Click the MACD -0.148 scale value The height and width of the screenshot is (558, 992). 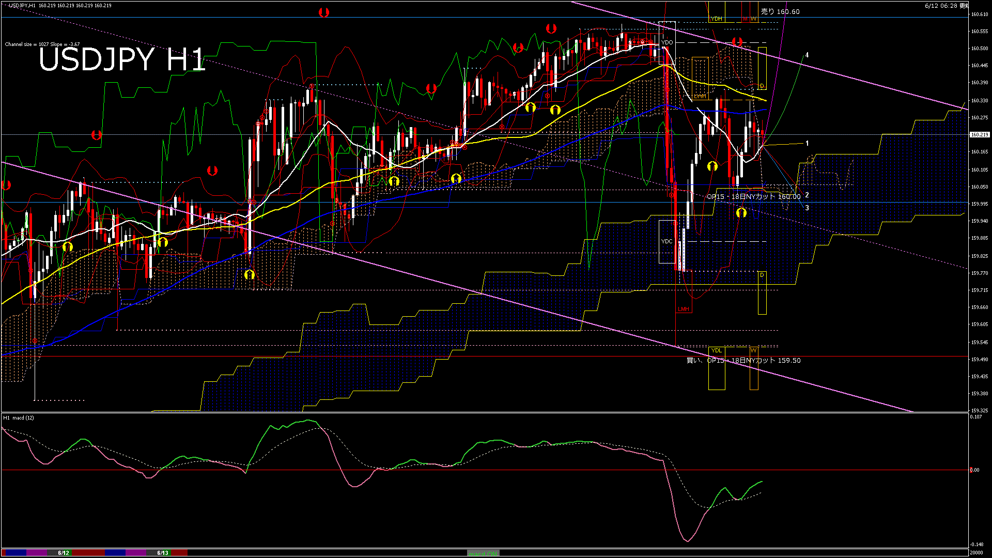coord(977,545)
